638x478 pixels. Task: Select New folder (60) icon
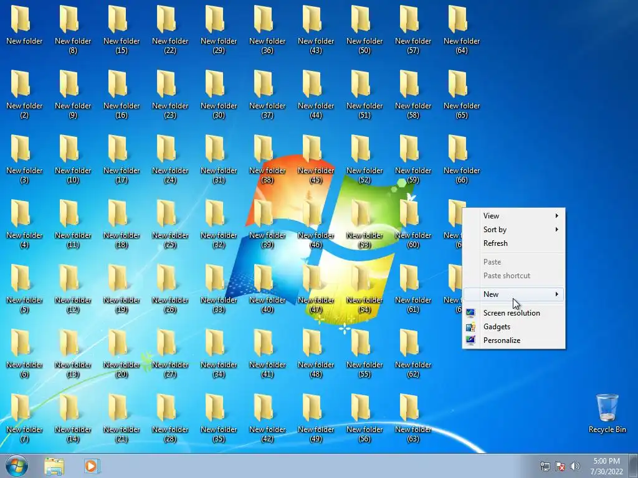tap(409, 213)
